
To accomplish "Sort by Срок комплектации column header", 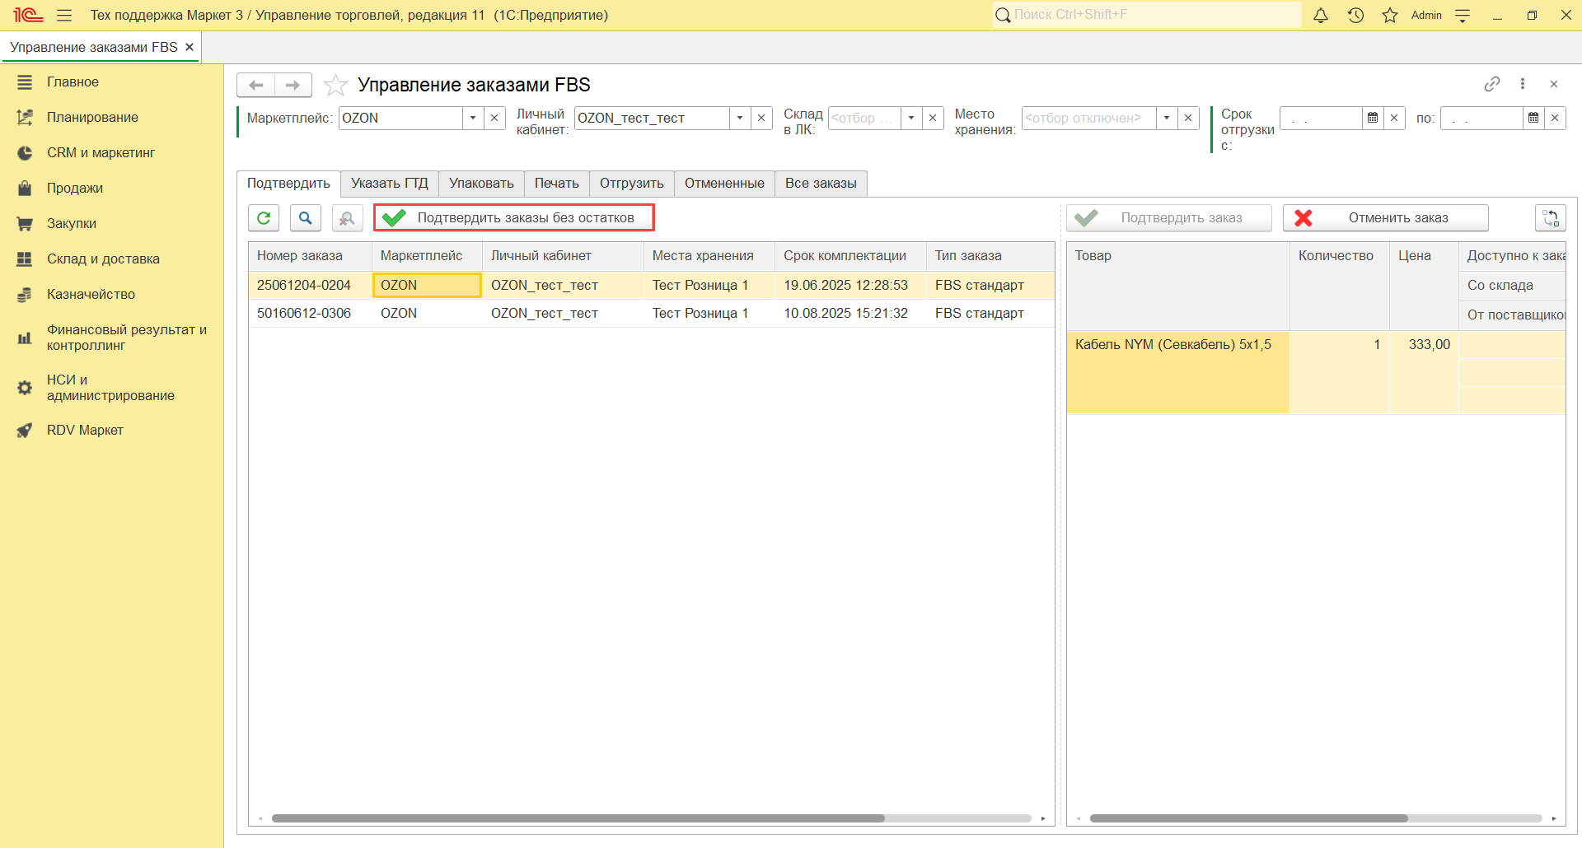I will pyautogui.click(x=850, y=256).
